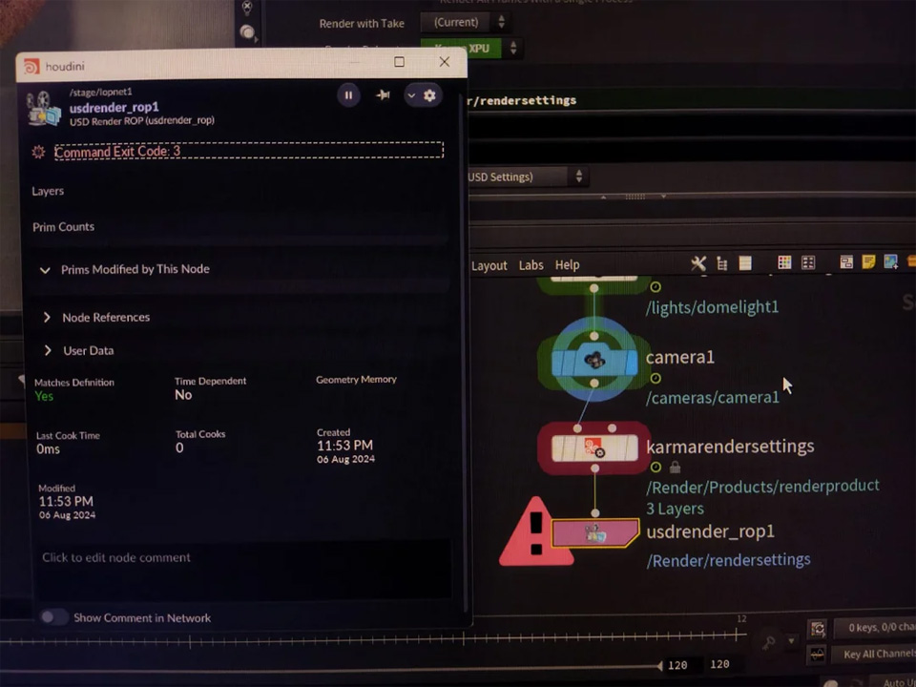Click the background image icon in network toolbar
916x687 pixels.
[890, 261]
